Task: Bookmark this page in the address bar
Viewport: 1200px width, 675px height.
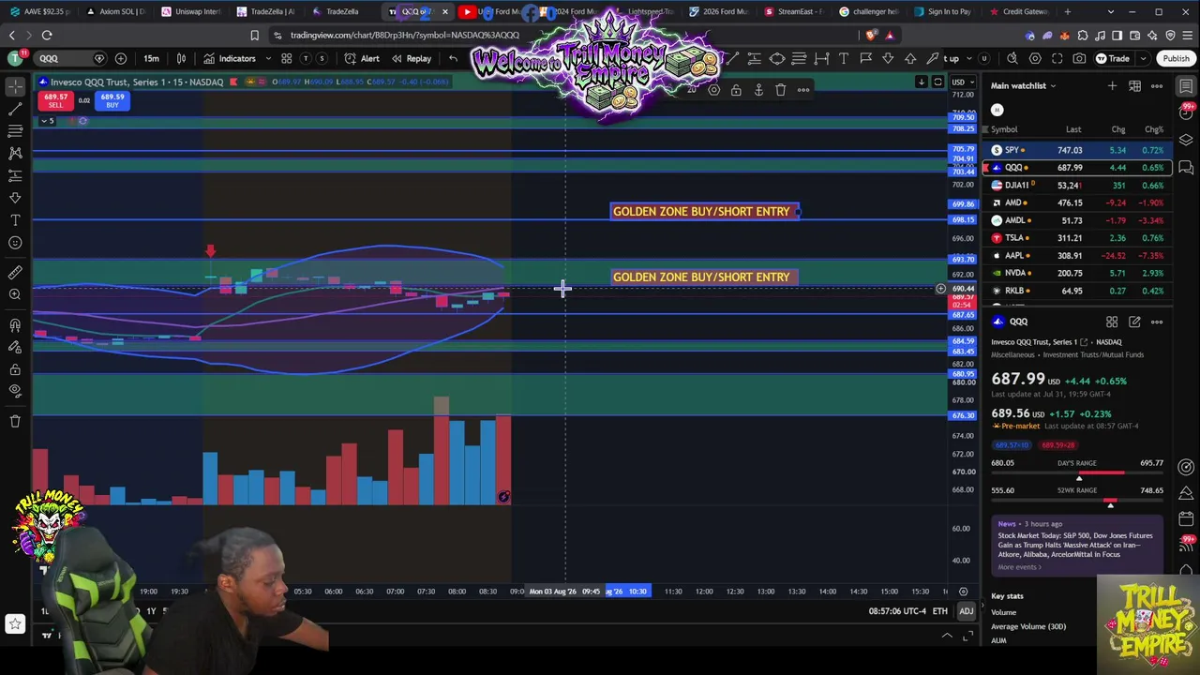Action: 254,36
